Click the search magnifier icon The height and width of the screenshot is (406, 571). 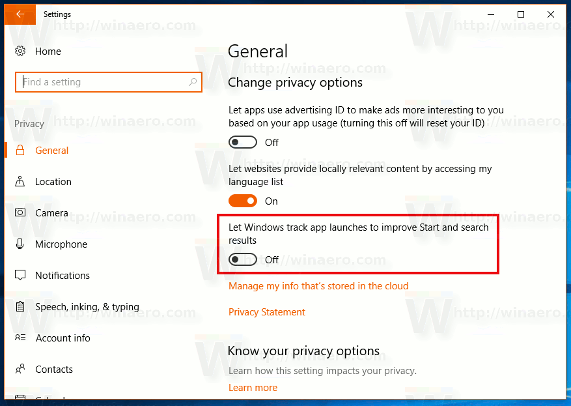[193, 82]
